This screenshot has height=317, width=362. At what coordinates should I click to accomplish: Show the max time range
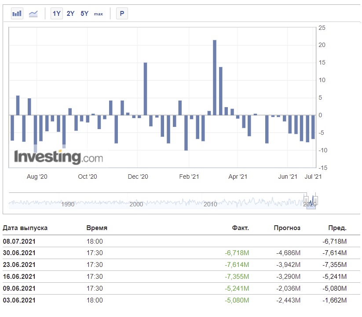[99, 14]
